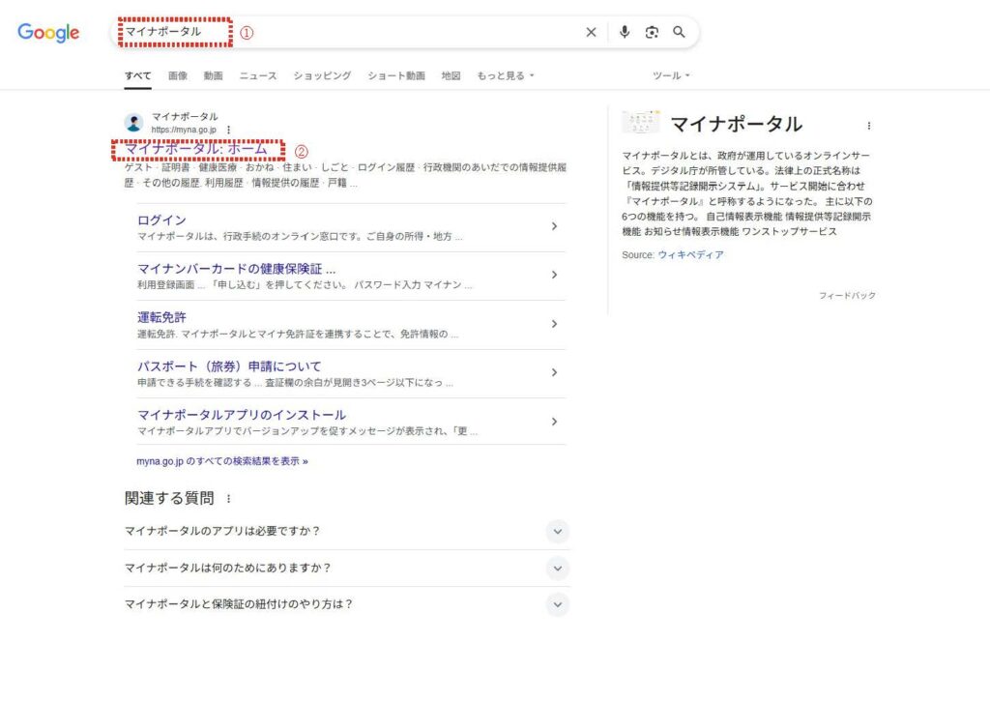This screenshot has height=701, width=990.
Task: Click chevron on マイナンバーカードの健康保険証 row
Action: point(554,275)
